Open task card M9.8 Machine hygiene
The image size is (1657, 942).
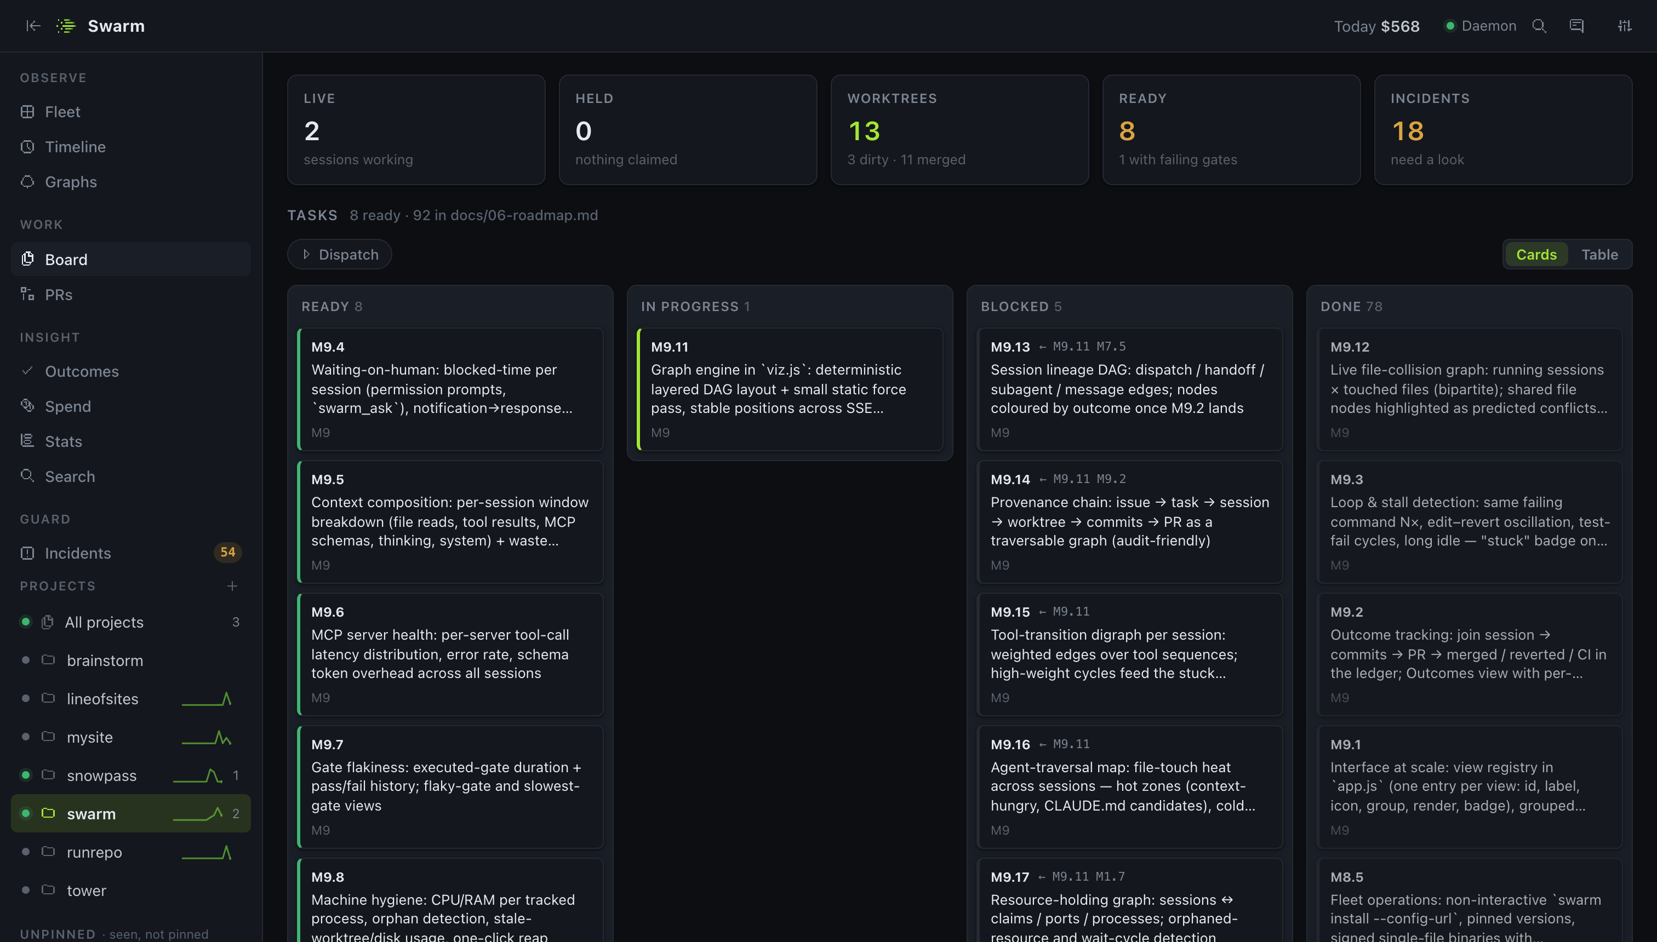[x=450, y=900]
